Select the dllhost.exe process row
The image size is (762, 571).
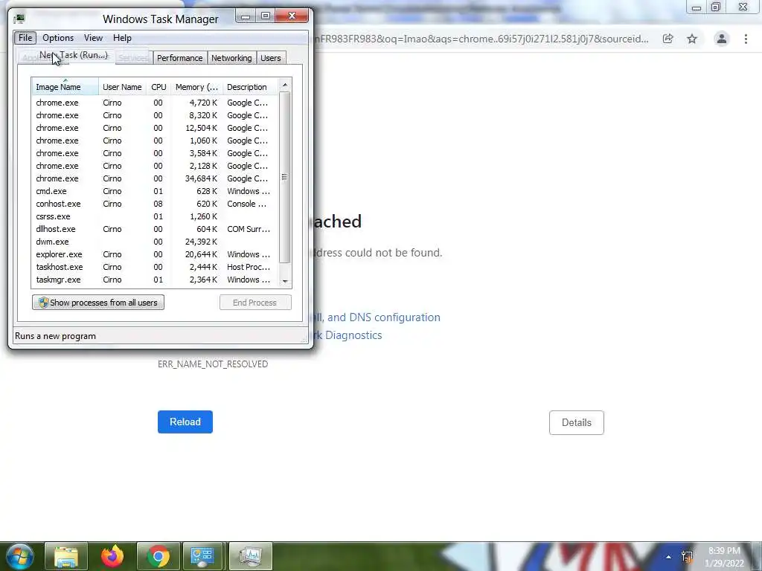point(155,229)
